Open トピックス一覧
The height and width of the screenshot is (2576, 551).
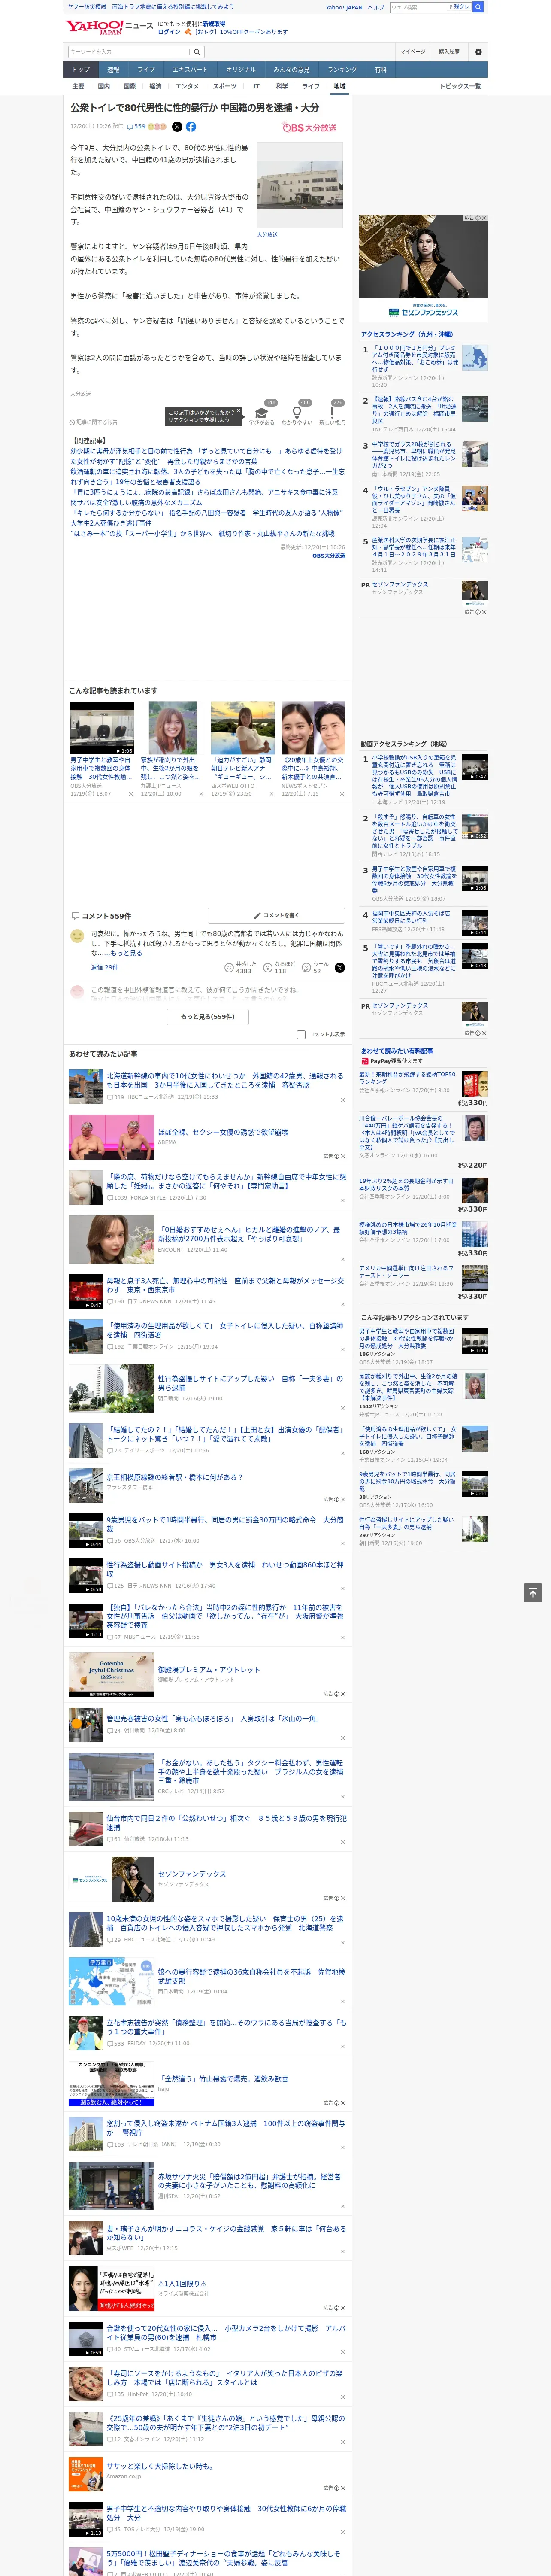pos(460,86)
